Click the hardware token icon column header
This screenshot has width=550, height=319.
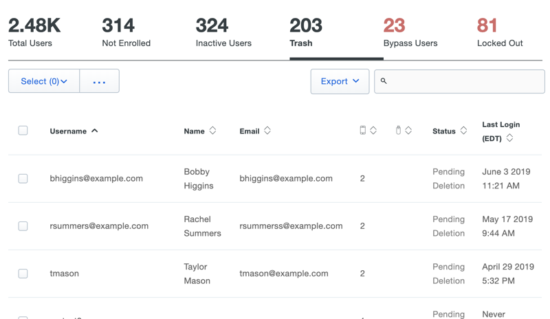pyautogui.click(x=398, y=131)
